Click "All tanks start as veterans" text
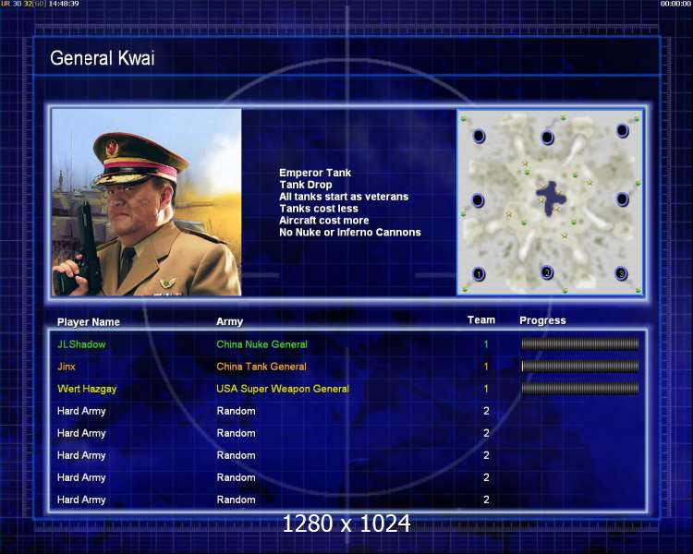Image resolution: width=693 pixels, height=554 pixels. click(344, 197)
